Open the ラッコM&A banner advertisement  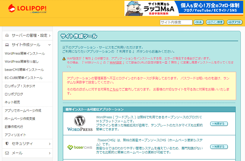(184, 8)
